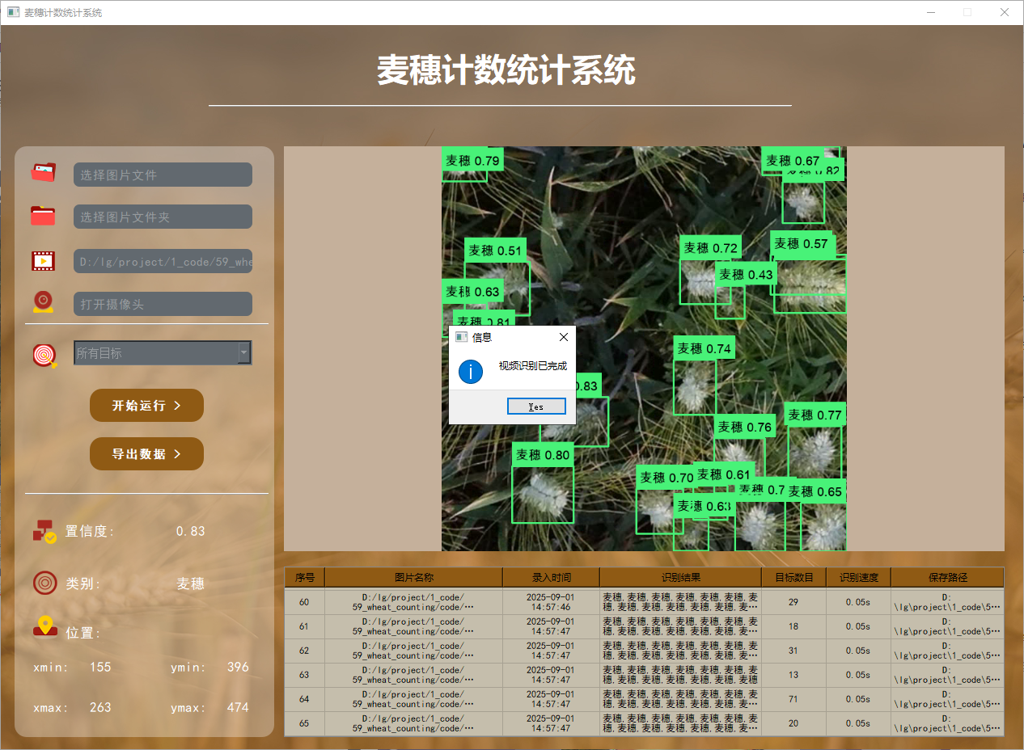This screenshot has width=1024, height=750.
Task: Confirm the dialog with Yes button
Action: pos(536,407)
